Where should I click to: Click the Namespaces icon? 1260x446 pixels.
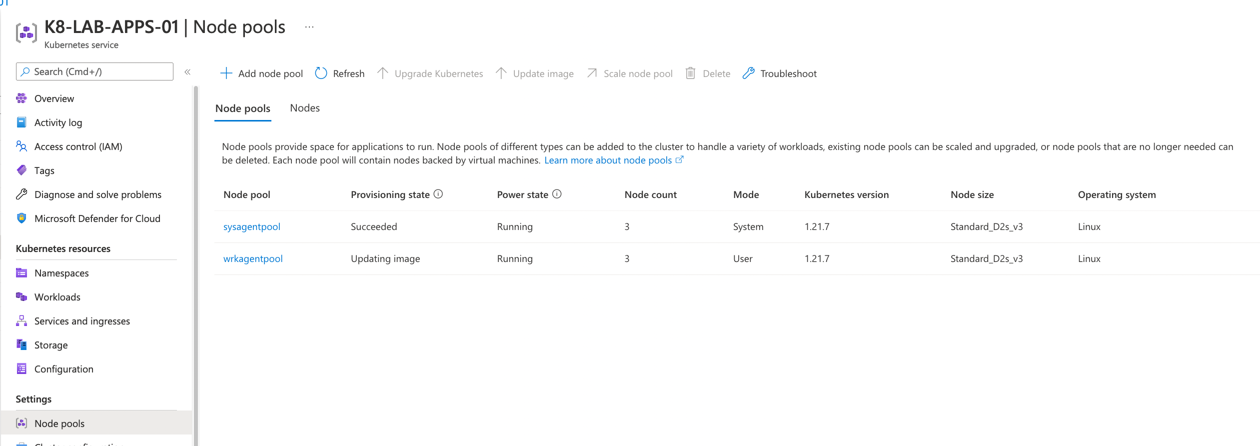pyautogui.click(x=21, y=273)
